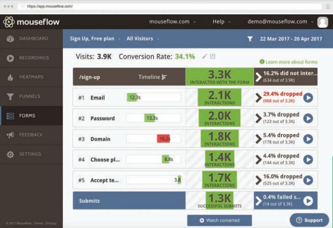Click the 1.3K successful submits block
This screenshot has height=228, width=333.
219,200
